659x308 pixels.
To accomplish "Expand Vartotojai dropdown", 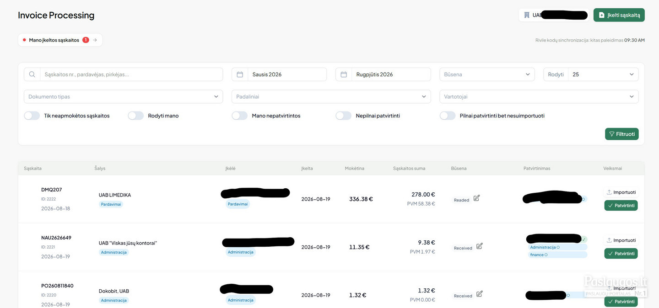I will click(x=539, y=97).
